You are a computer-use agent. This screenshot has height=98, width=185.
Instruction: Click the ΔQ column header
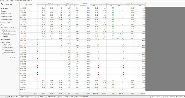pyautogui.click(x=129, y=6)
